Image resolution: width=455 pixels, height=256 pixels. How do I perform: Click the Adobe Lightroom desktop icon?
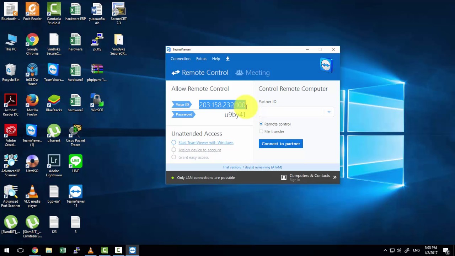click(54, 166)
